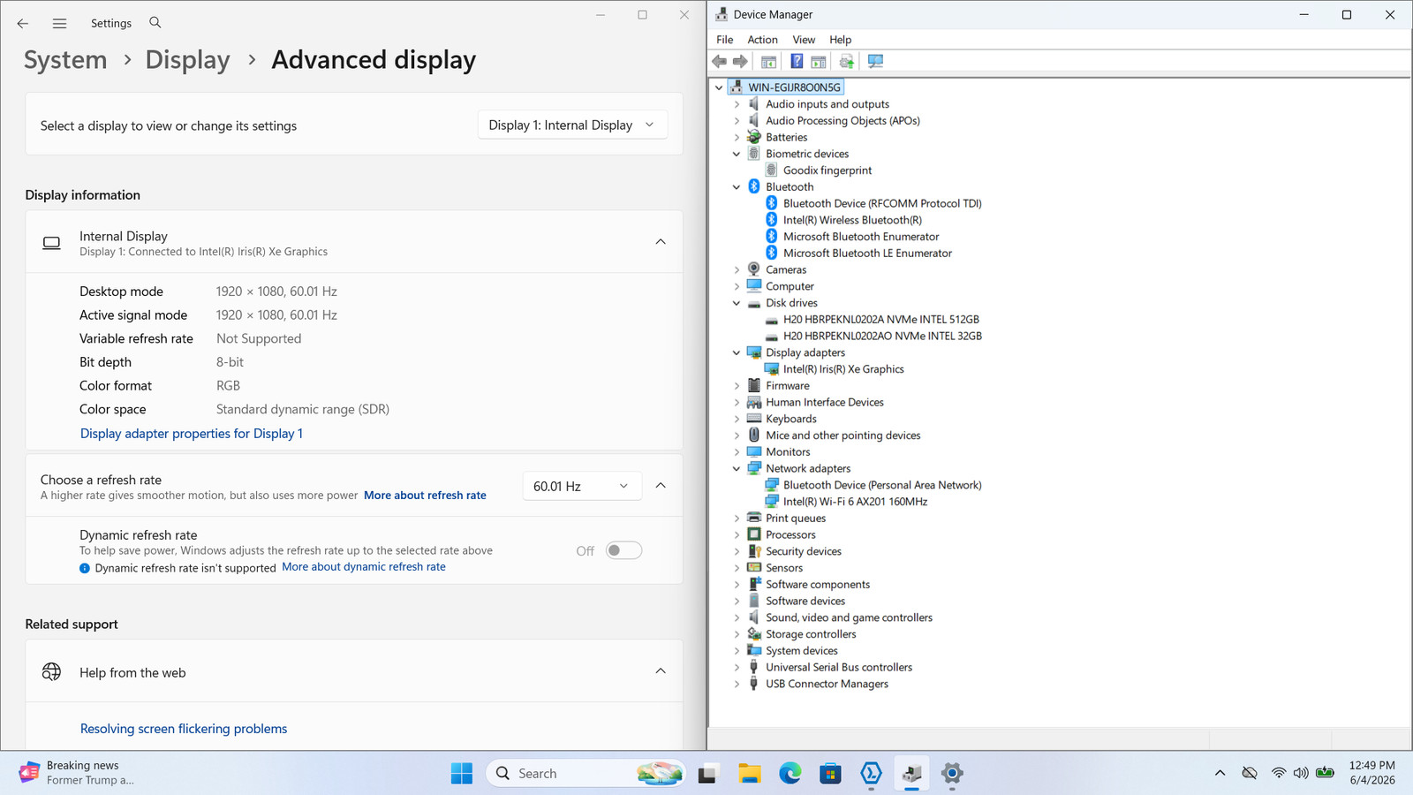
Task: Open the clock and date flyout
Action: coord(1371,773)
